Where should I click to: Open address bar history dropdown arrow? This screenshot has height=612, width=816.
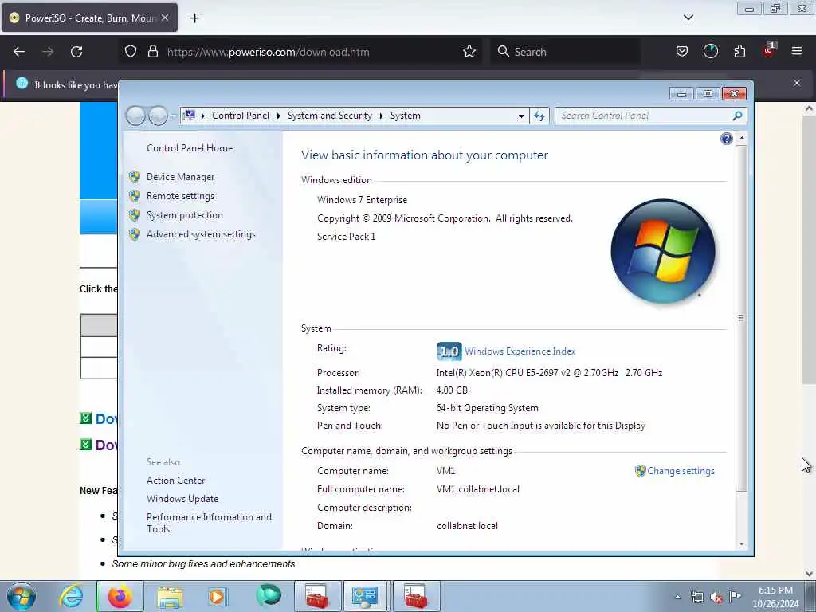click(521, 116)
